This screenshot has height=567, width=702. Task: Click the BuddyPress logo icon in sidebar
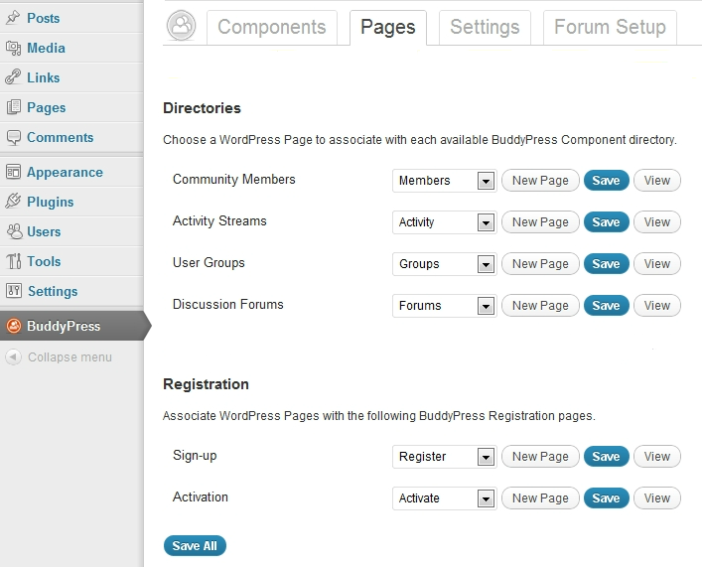pyautogui.click(x=14, y=326)
